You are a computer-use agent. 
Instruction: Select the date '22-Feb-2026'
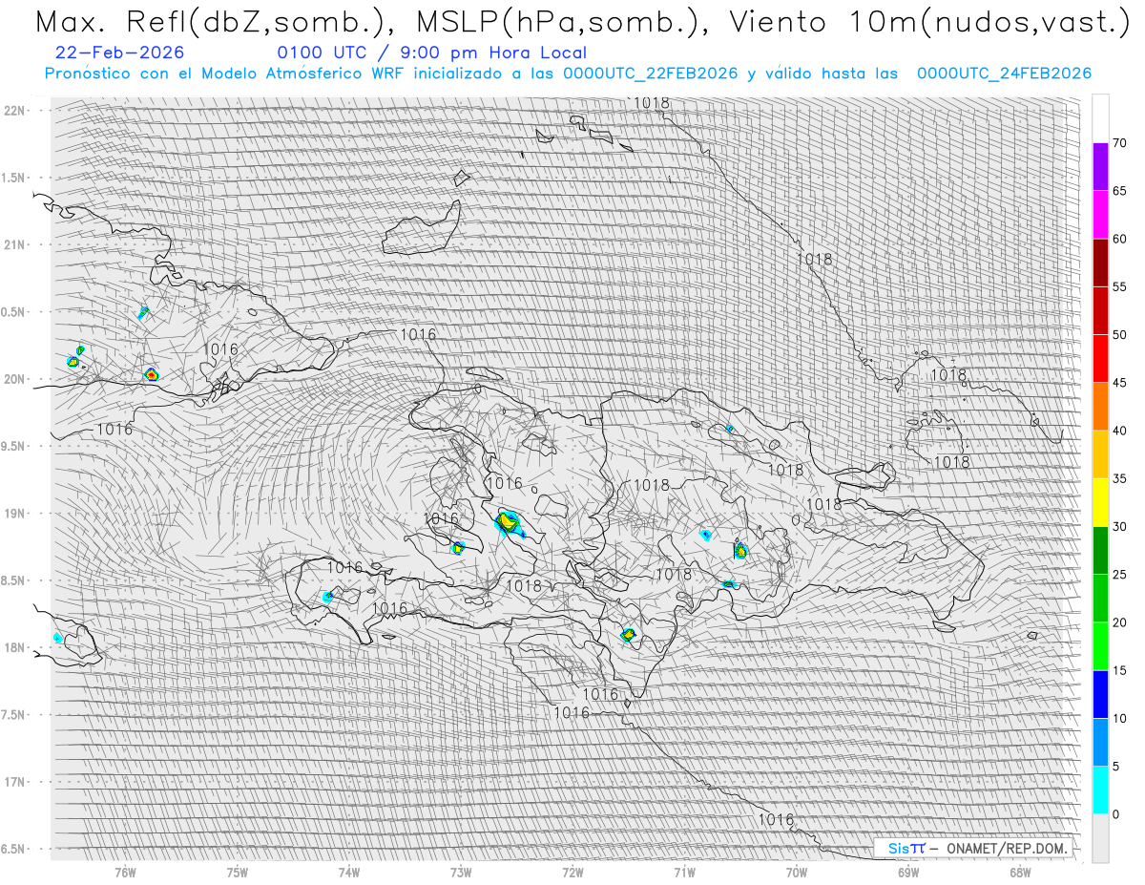point(120,53)
